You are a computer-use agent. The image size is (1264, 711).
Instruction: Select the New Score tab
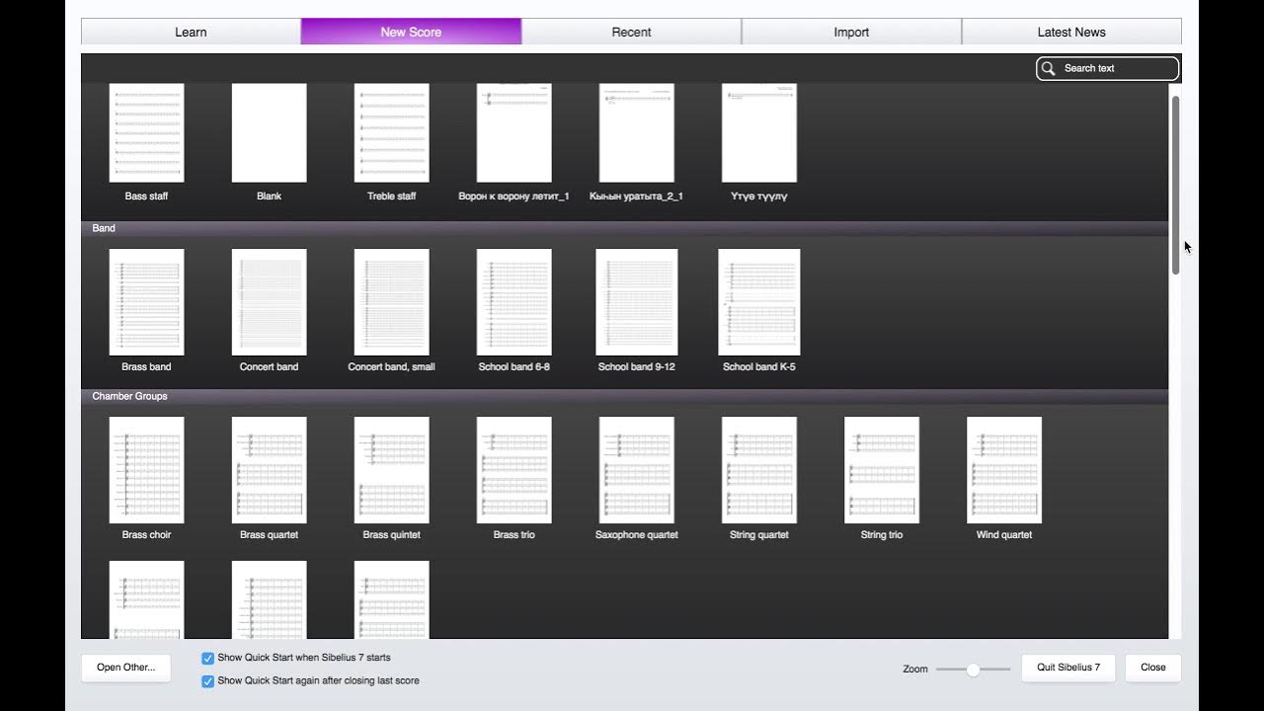point(411,32)
